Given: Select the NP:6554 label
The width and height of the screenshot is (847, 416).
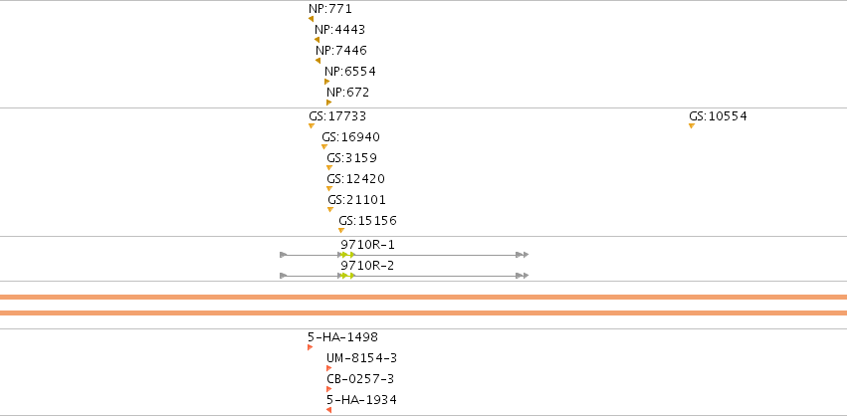Looking at the screenshot, I should pos(350,72).
